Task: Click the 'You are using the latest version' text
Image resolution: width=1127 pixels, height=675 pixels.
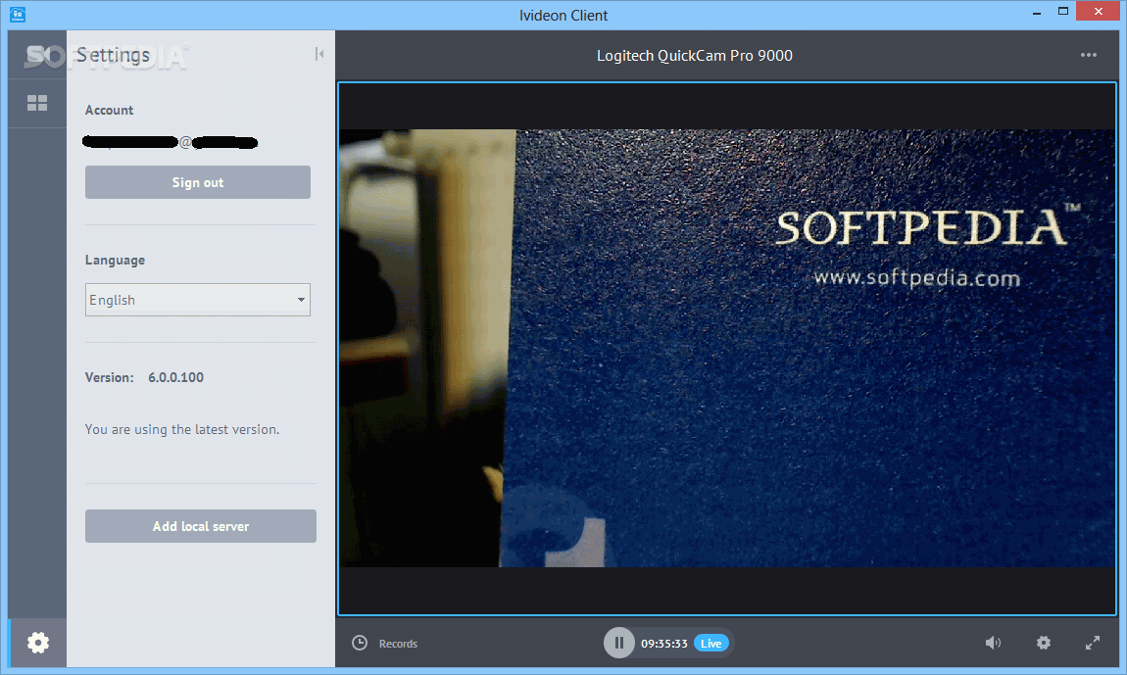Action: 182,429
